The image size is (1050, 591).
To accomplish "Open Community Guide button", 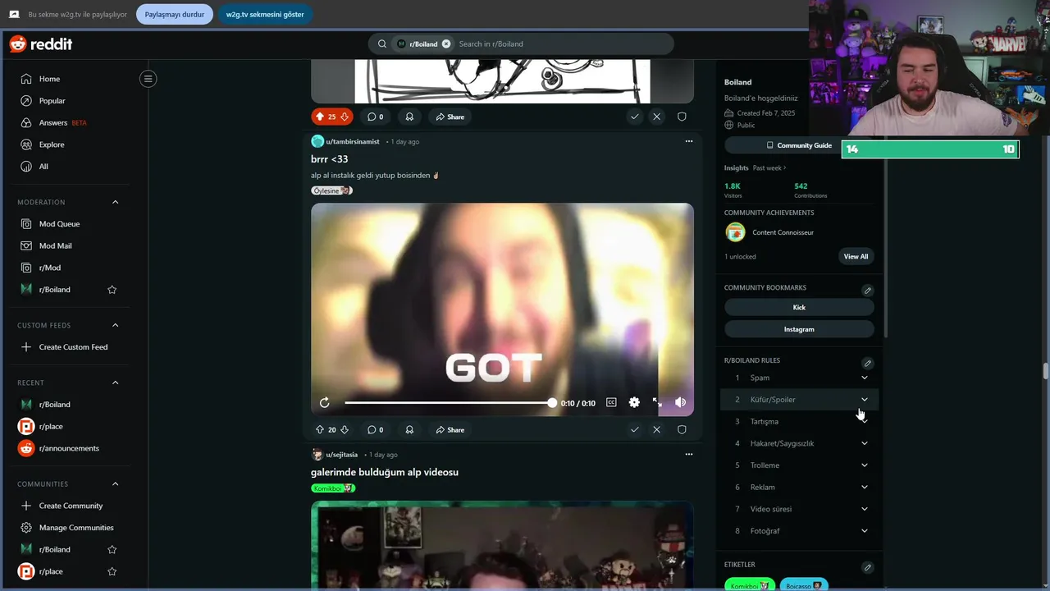I will click(x=798, y=145).
